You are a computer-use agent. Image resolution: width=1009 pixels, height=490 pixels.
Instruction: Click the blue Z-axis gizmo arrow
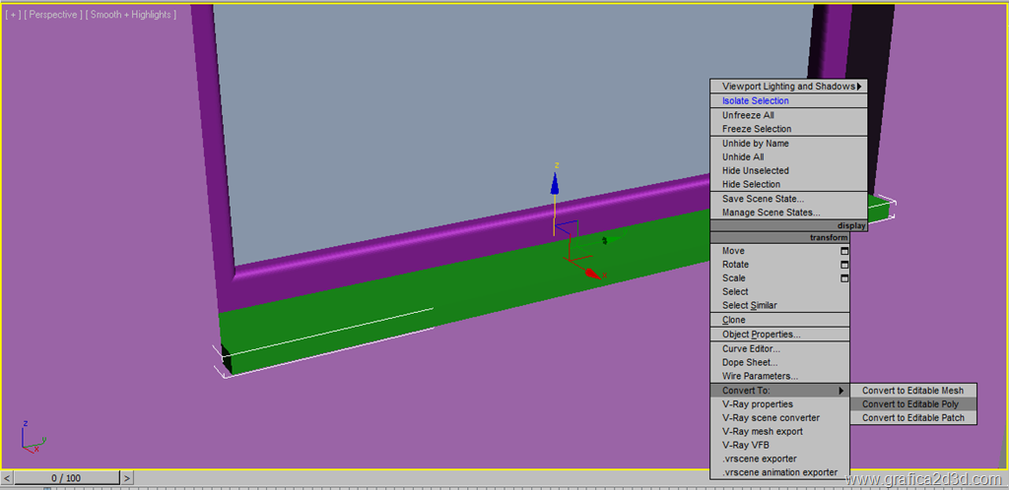coord(556,184)
